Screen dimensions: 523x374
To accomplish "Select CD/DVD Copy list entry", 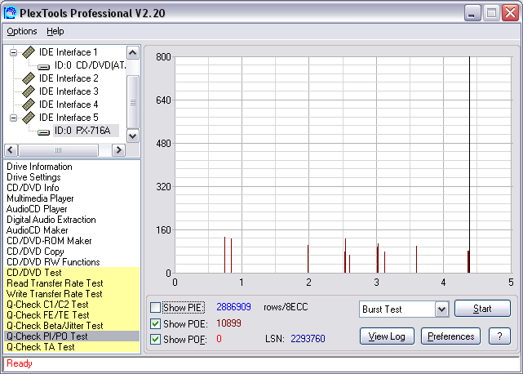I will point(72,252).
